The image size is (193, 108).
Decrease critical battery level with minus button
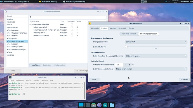pyautogui.click(x=125, y=65)
